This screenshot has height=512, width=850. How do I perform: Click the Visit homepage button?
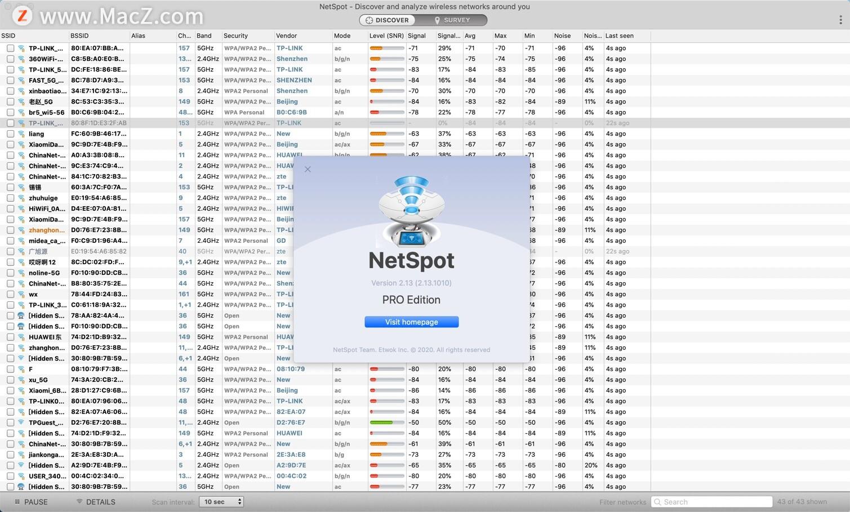[411, 322]
